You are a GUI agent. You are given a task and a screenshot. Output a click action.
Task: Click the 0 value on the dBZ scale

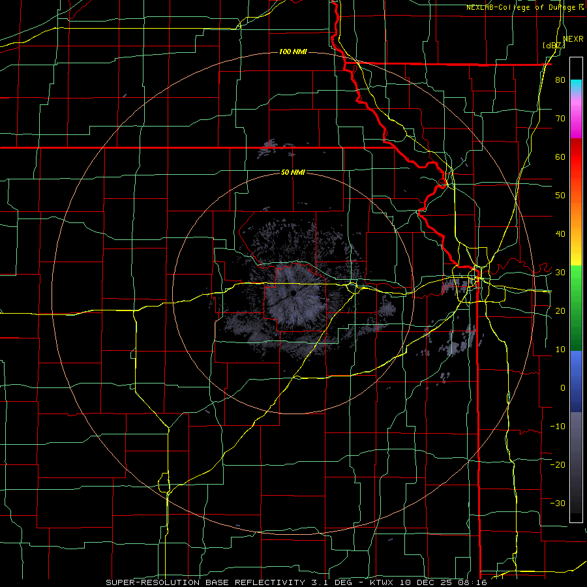tap(563, 388)
